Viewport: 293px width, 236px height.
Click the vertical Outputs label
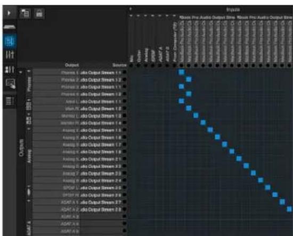(x=21, y=148)
